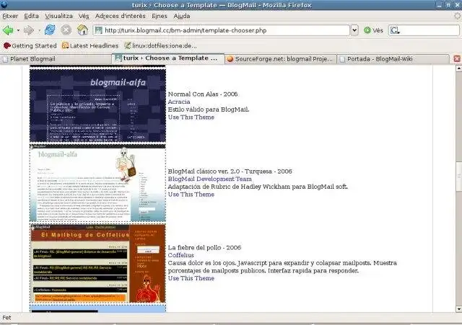The height and width of the screenshot is (325, 462).
Task: Open the Ajuda menu
Action: click(181, 16)
